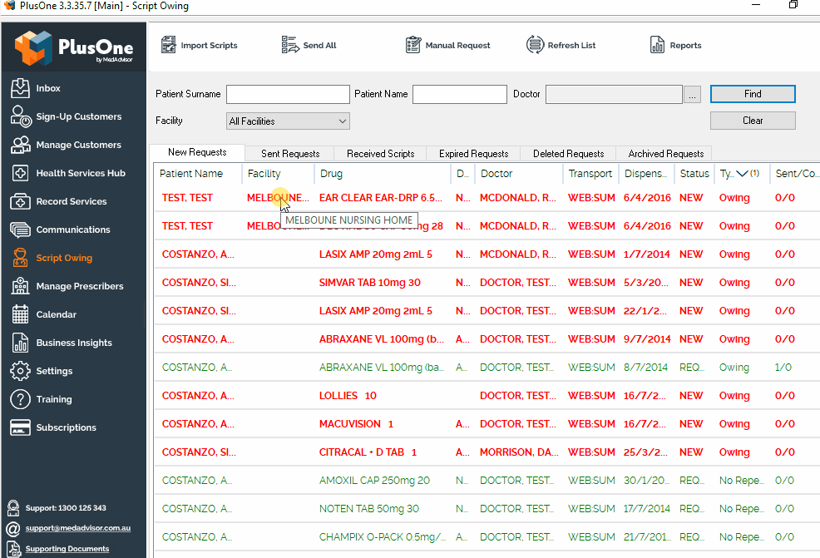Click Support: 1300 125 343 text
Image resolution: width=820 pixels, height=558 pixels.
pyautogui.click(x=66, y=508)
